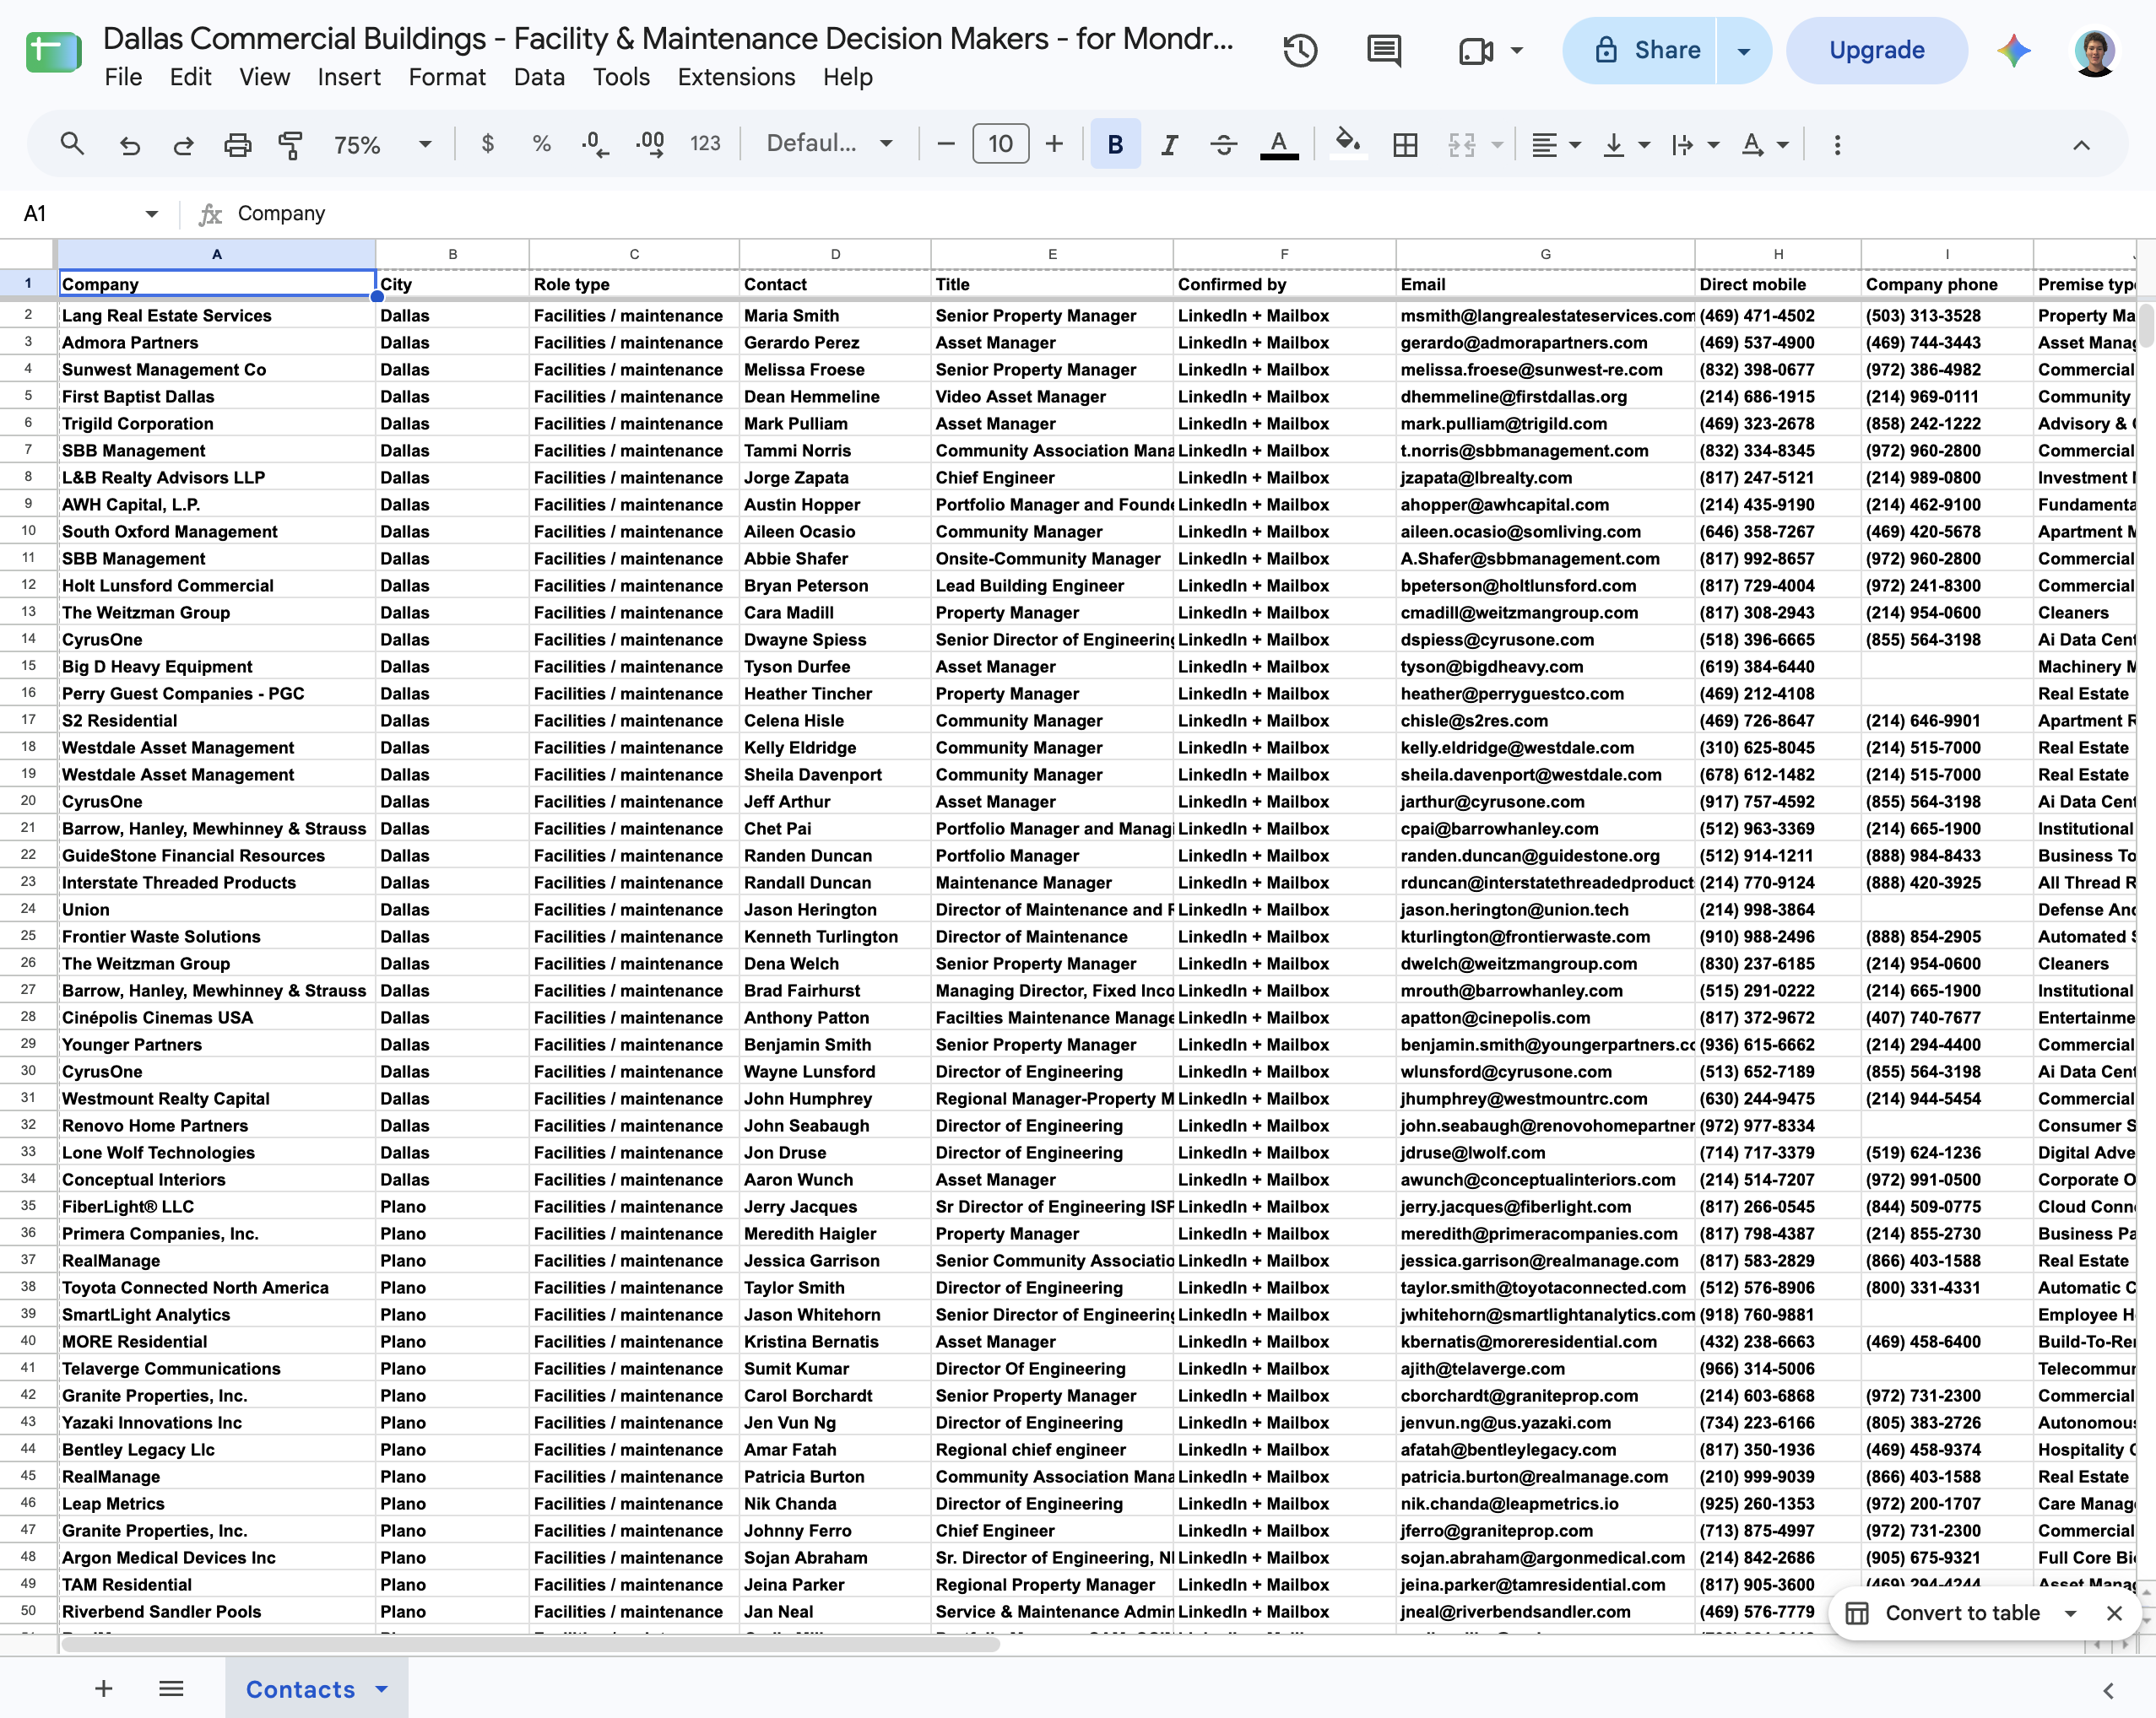This screenshot has height=1718, width=2156.
Task: Toggle italic formatting
Action: (x=1169, y=145)
